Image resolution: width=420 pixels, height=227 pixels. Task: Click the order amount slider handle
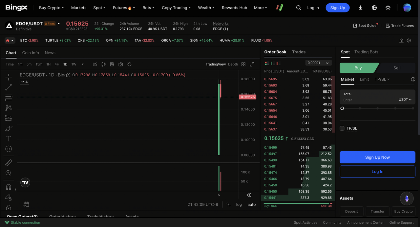pyautogui.click(x=342, y=108)
